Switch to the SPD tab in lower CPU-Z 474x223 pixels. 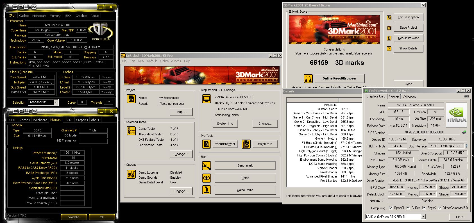click(69, 120)
